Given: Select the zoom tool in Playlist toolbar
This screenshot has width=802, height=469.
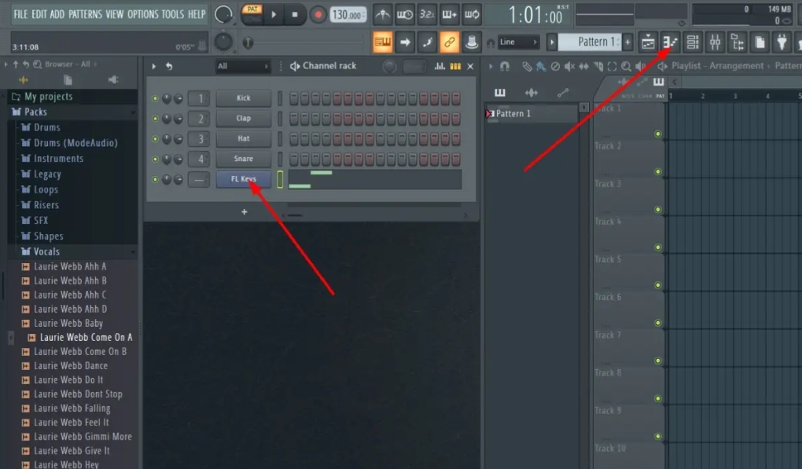Looking at the screenshot, I should tap(627, 67).
